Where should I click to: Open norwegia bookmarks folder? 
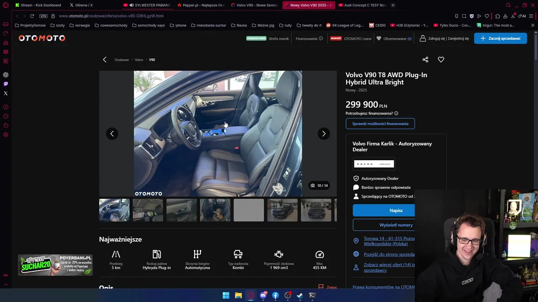coord(79,25)
